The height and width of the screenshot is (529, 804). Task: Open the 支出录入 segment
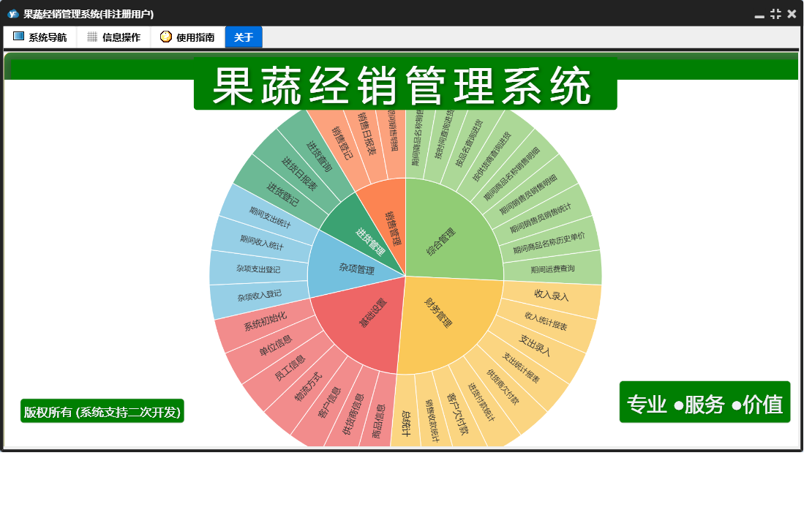pos(534,345)
